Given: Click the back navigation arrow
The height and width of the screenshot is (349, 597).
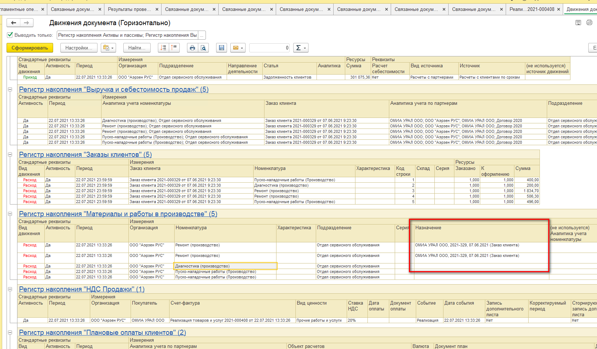Looking at the screenshot, I should coord(13,23).
